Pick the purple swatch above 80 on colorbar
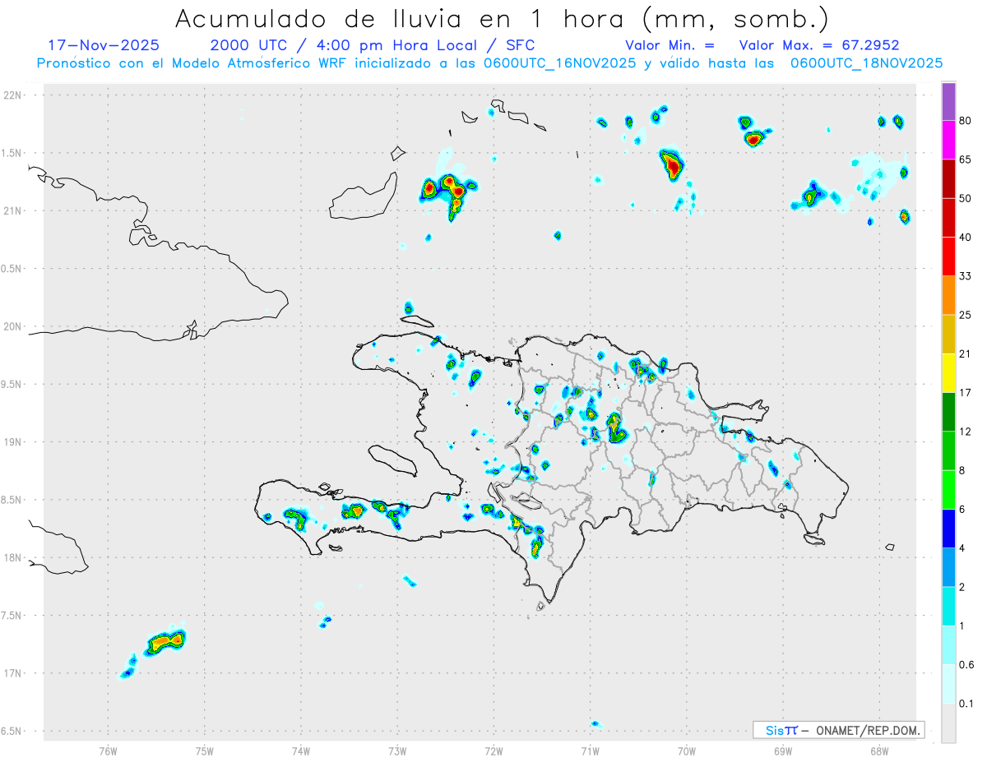The height and width of the screenshot is (762, 987). 948,102
